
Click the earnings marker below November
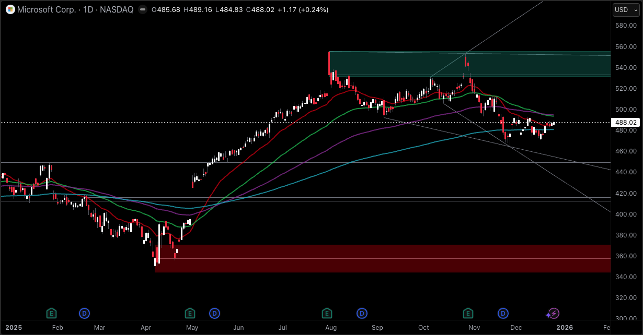click(468, 313)
